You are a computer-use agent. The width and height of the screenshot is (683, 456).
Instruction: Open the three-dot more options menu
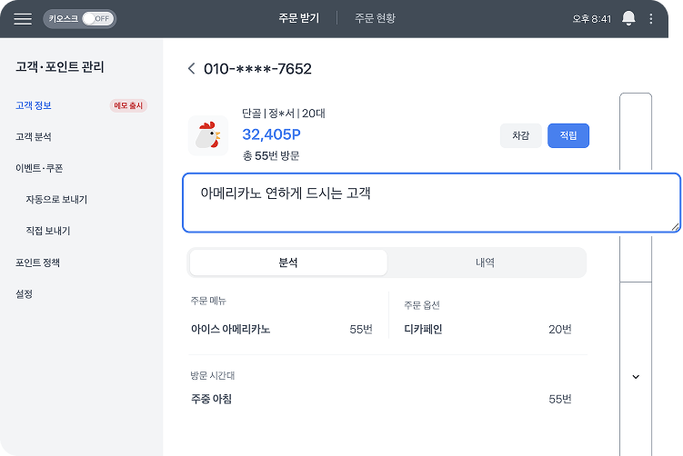[x=651, y=18]
